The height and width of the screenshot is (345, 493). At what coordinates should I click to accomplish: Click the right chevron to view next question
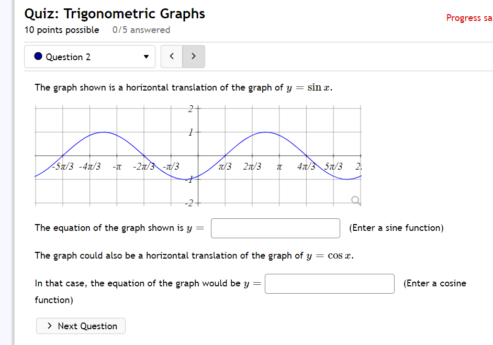[x=193, y=56]
